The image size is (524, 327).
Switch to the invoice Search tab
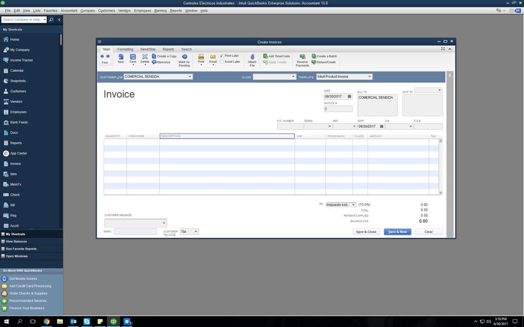pos(186,49)
